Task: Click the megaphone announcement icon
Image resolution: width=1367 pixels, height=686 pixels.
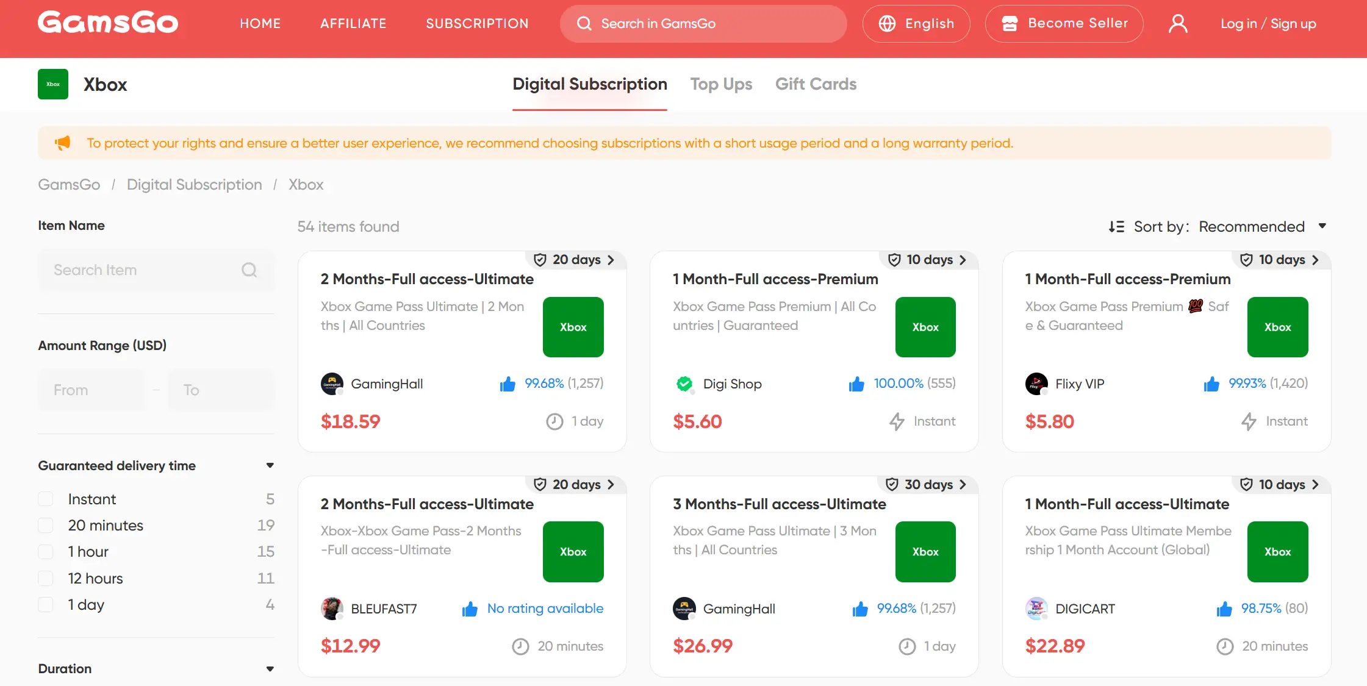Action: (x=63, y=143)
